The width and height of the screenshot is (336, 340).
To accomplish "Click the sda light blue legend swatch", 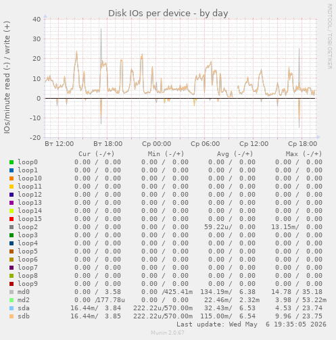I will click(x=11, y=308).
